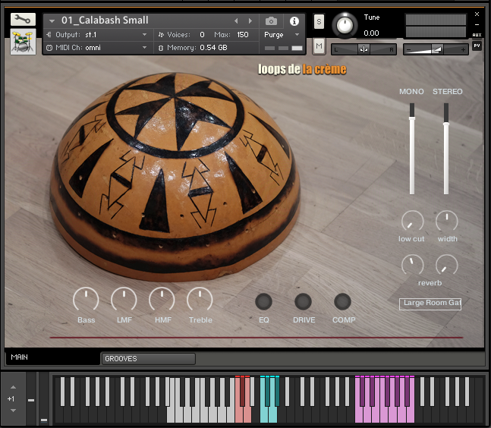Image resolution: width=491 pixels, height=428 pixels.
Task: Click the pan slider center marker
Action: pyautogui.click(x=364, y=49)
